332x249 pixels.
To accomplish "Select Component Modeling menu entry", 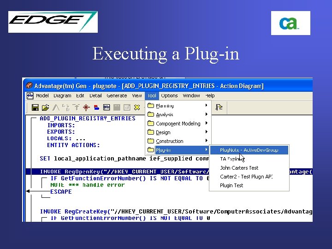I will (x=178, y=124).
